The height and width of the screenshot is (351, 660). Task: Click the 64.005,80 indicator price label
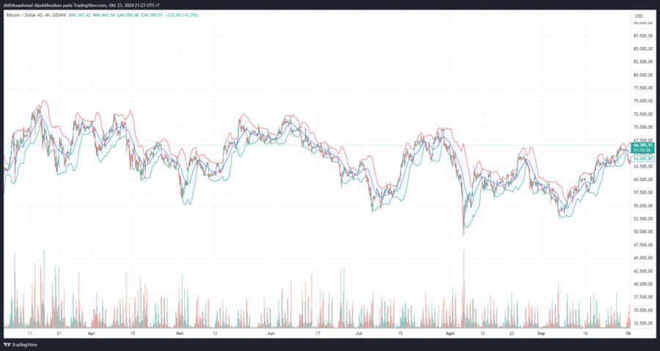click(x=644, y=159)
